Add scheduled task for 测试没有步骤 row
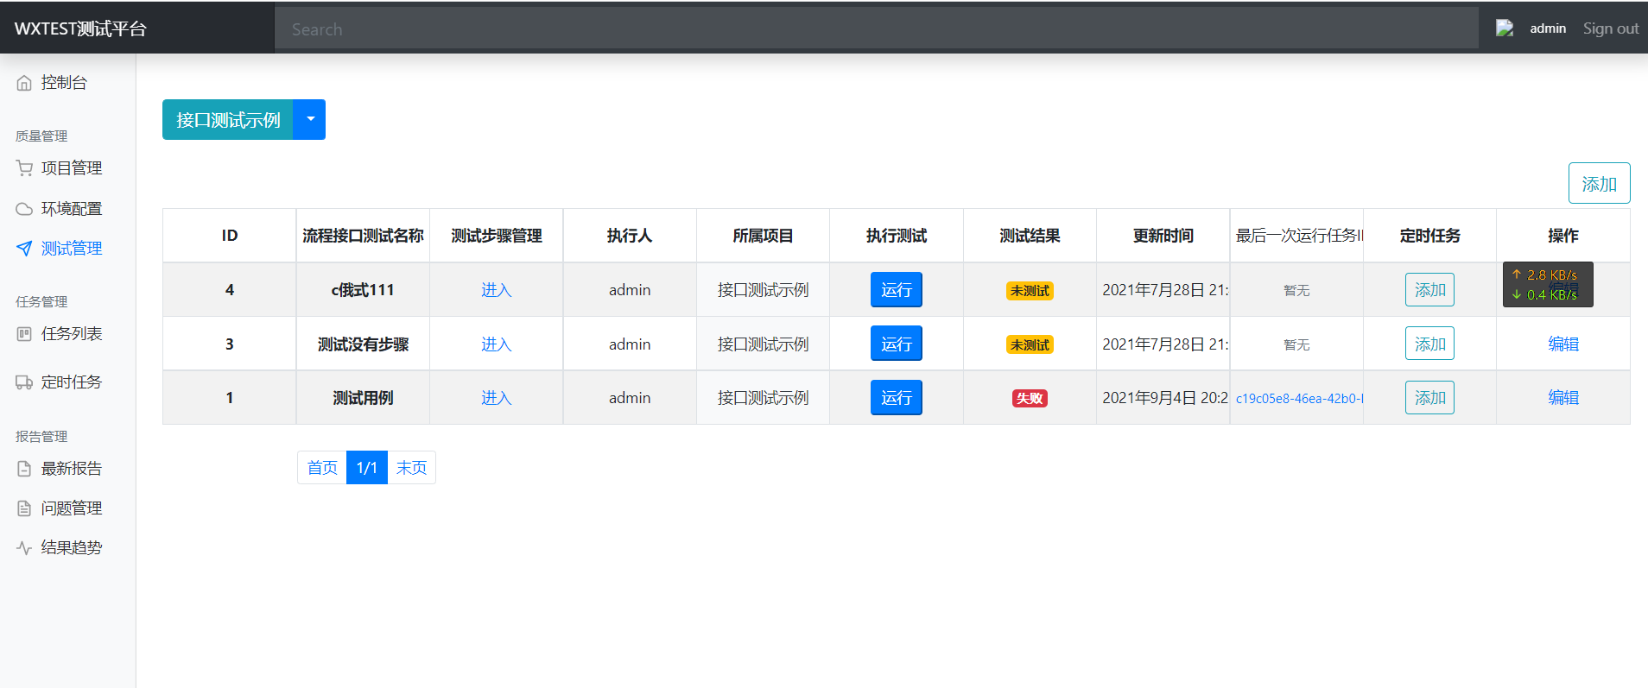The width and height of the screenshot is (1648, 688). tap(1429, 344)
